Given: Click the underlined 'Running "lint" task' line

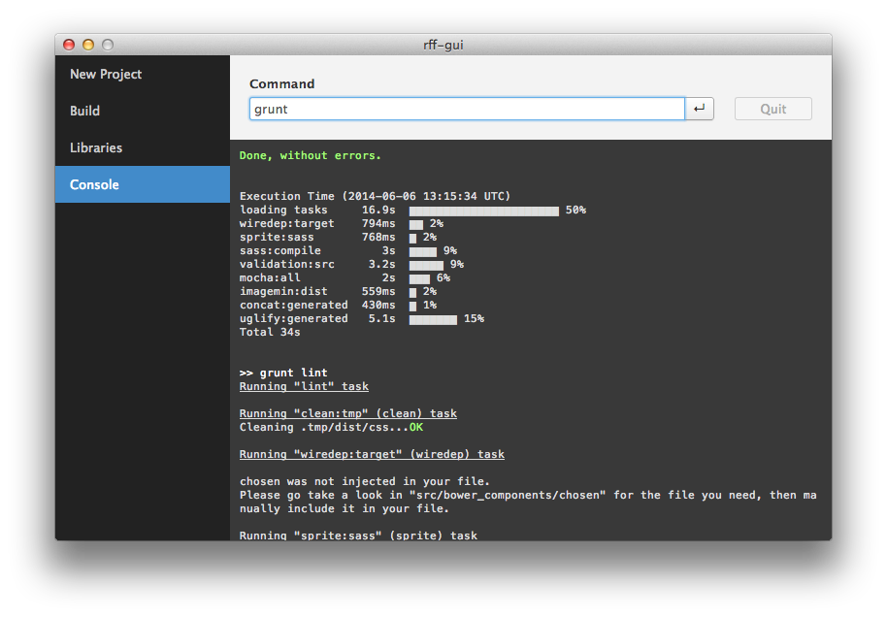Looking at the screenshot, I should (x=304, y=386).
